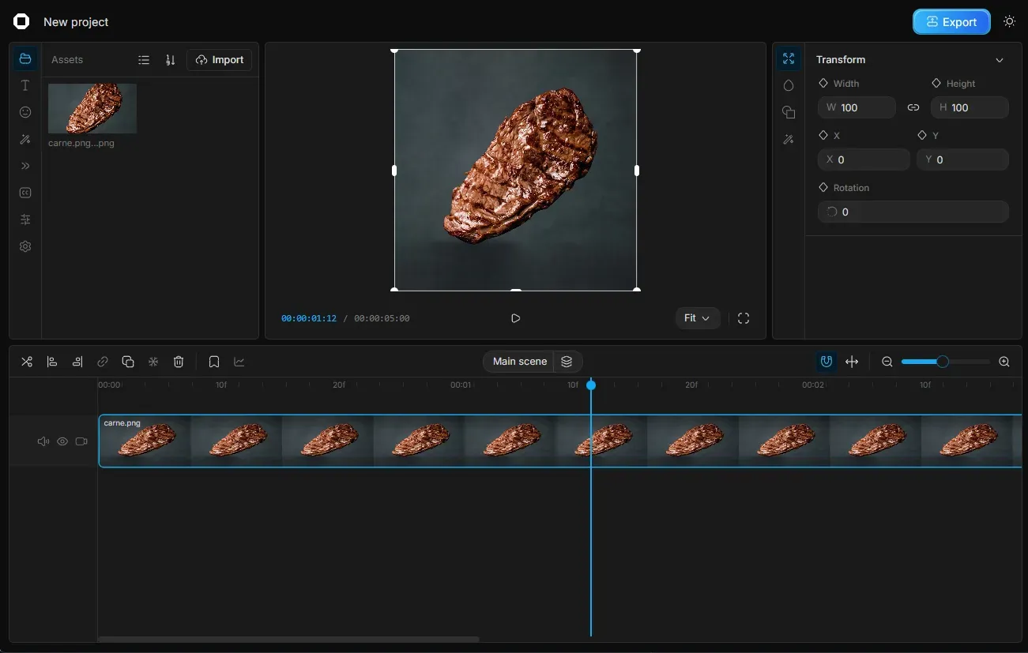Screen dimensions: 1028x653
Task: Open the transitions double-chevron panel
Action: click(25, 166)
